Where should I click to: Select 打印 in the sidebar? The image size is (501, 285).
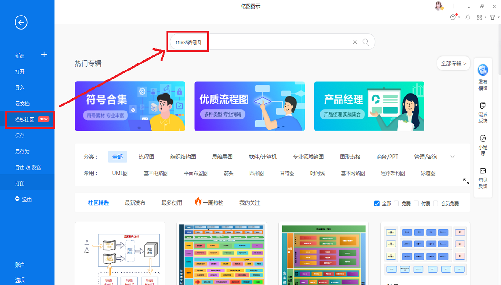click(20, 183)
